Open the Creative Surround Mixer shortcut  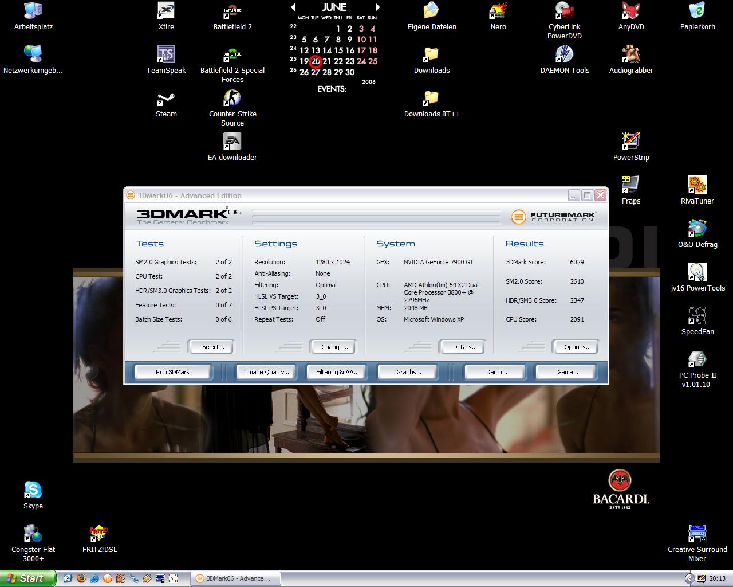point(697,543)
